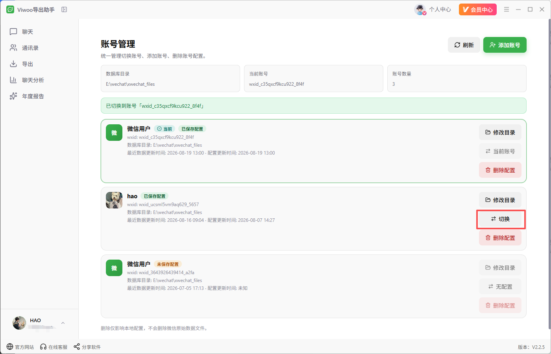
Task: Expand the HAO user menu chevron
Action: click(x=63, y=323)
